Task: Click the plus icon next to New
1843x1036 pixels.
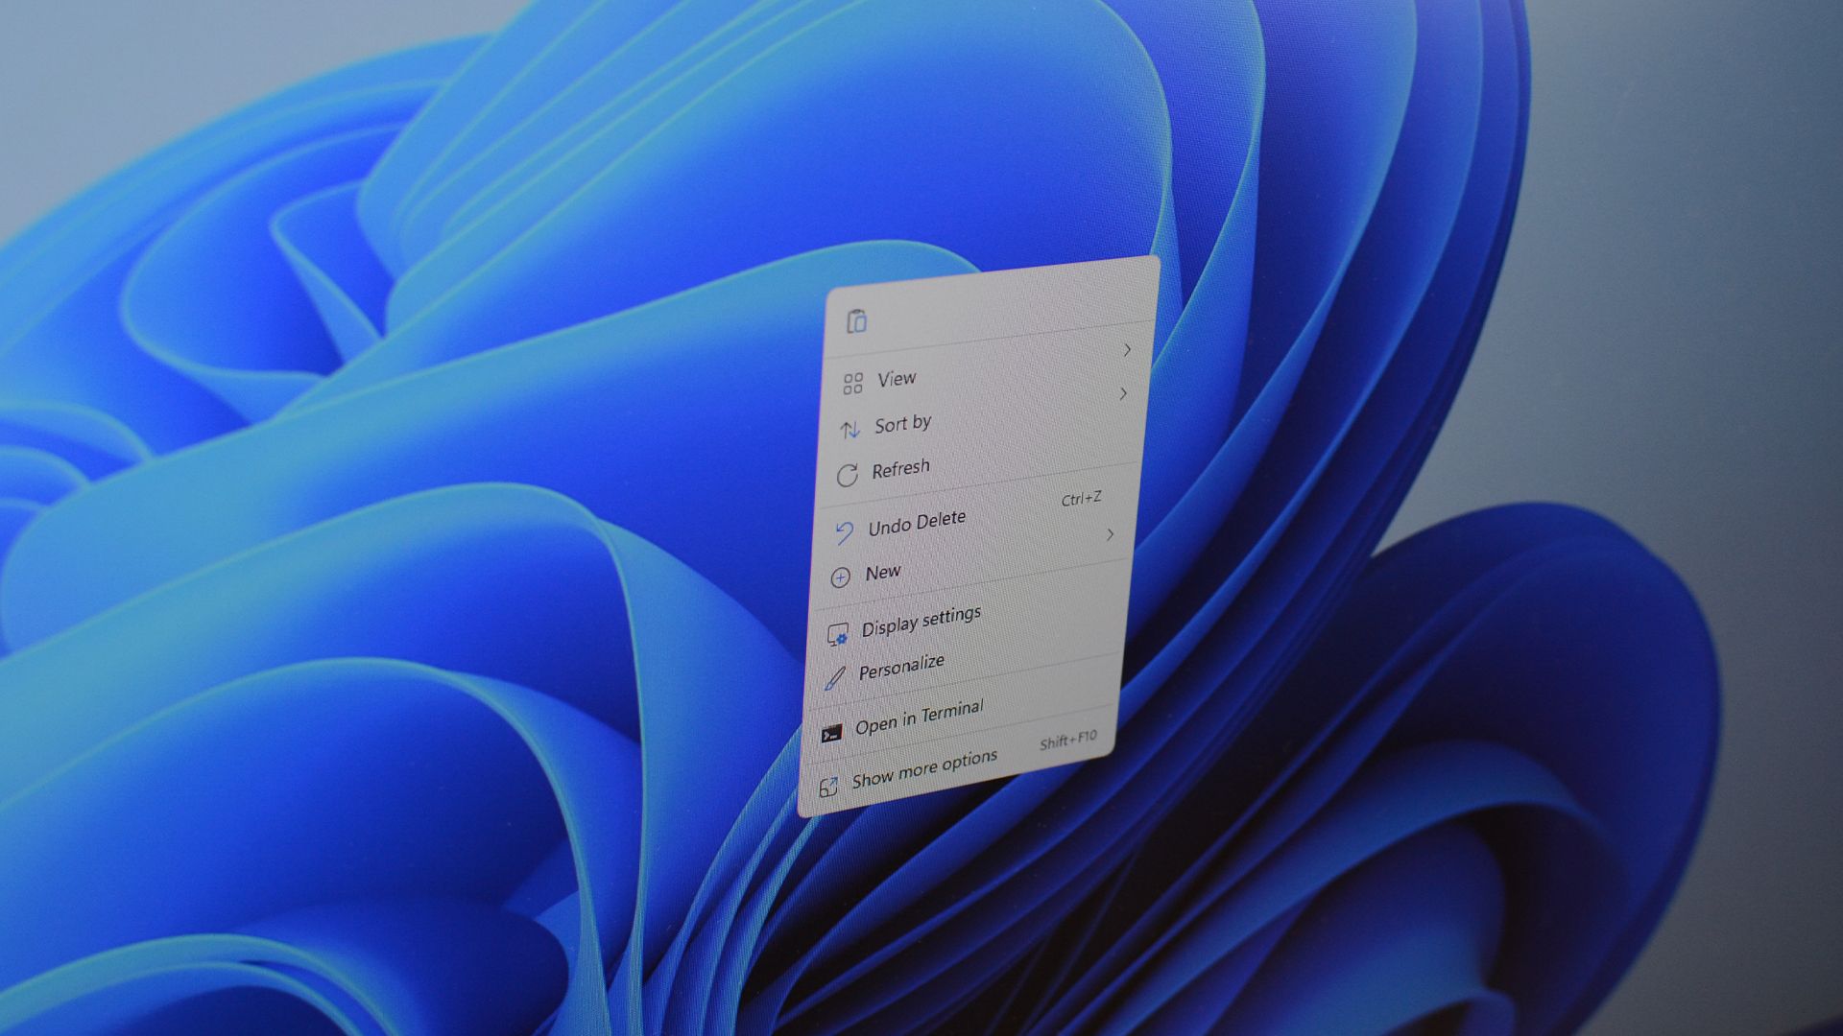Action: click(840, 576)
